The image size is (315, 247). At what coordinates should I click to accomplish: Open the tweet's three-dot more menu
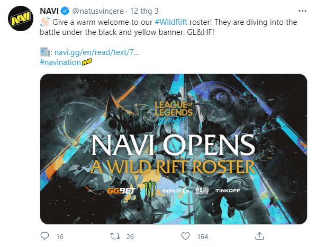pos(302,11)
